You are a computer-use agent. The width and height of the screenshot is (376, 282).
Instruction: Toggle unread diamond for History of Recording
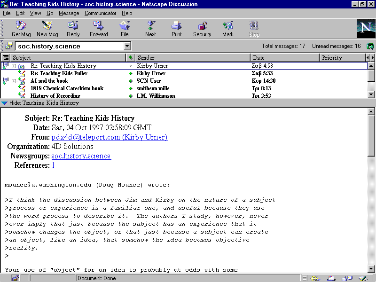tap(131, 96)
